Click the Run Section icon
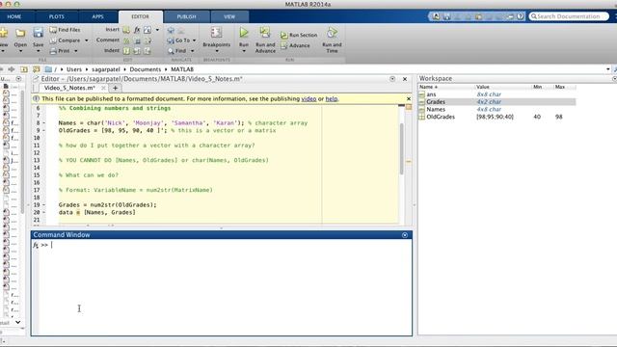The width and height of the screenshot is (617, 347). (284, 36)
